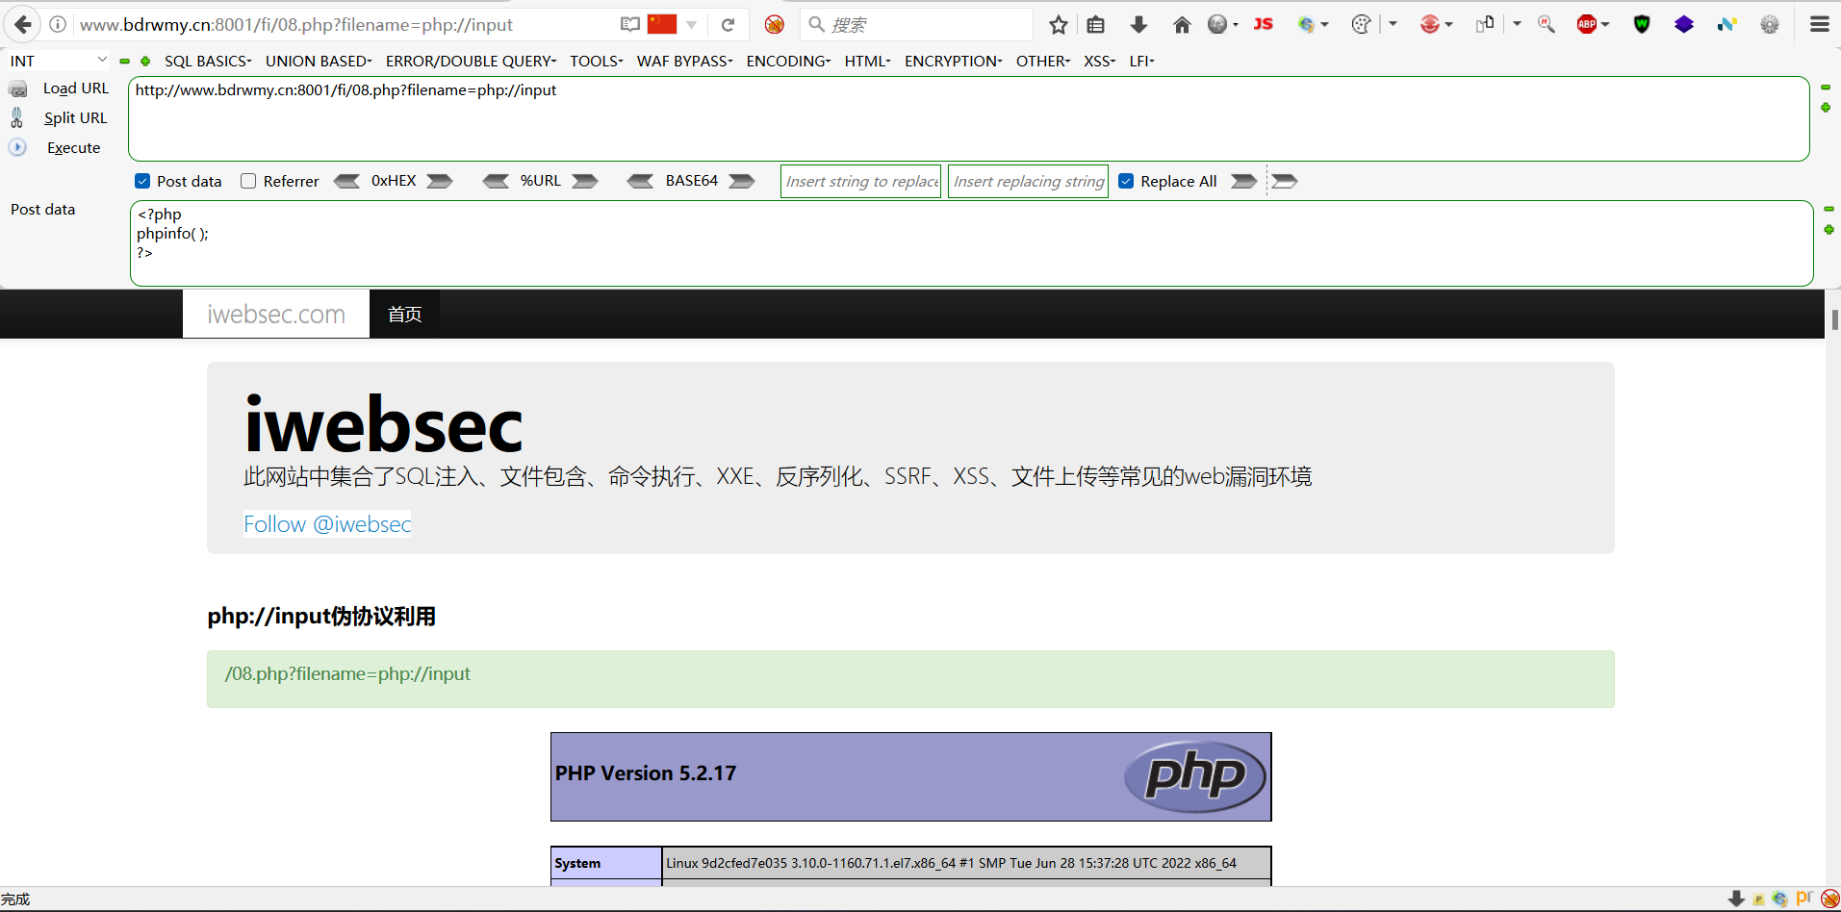The image size is (1841, 912).
Task: Reload the current page
Action: tap(729, 24)
